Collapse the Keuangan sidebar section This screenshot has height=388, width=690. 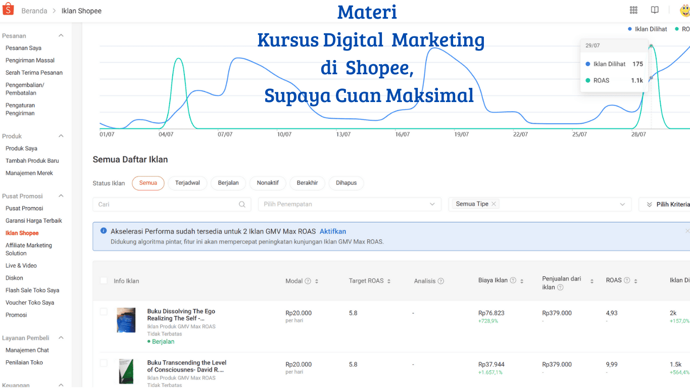click(x=61, y=384)
